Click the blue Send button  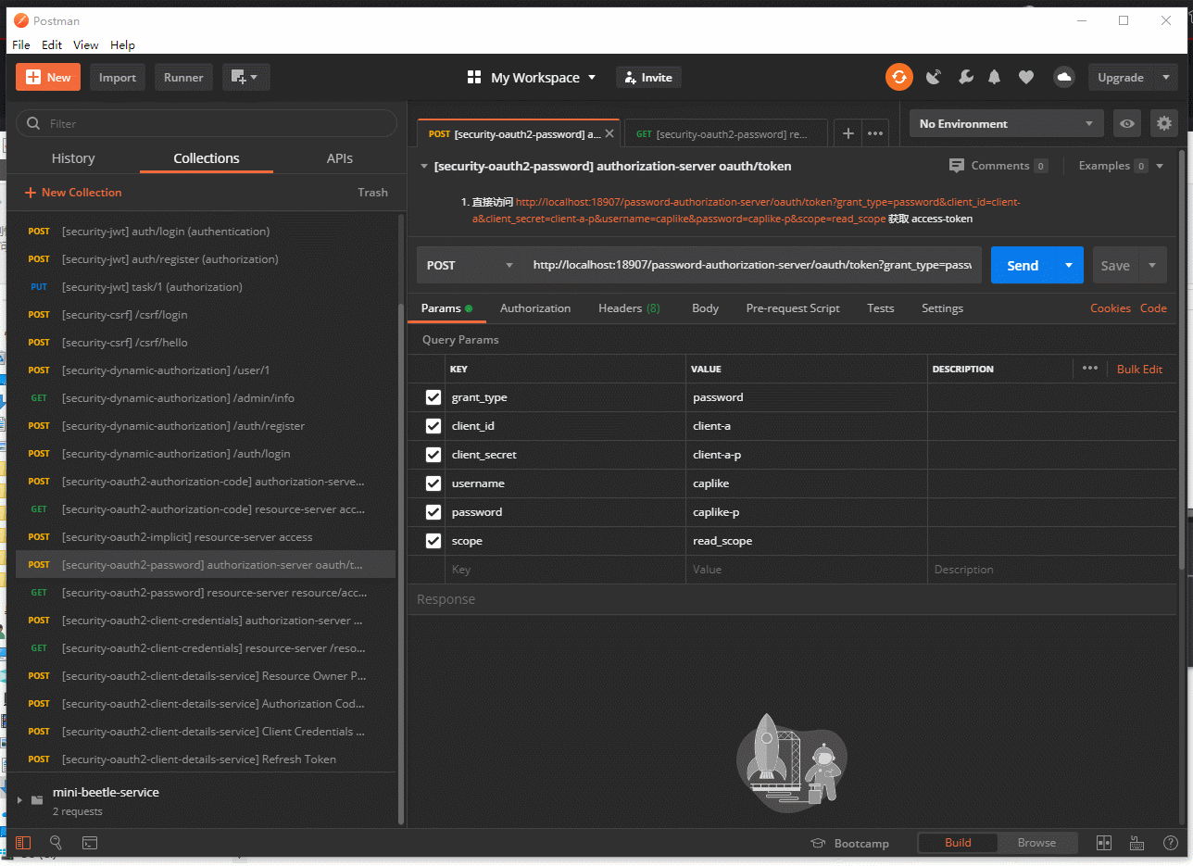[1023, 265]
